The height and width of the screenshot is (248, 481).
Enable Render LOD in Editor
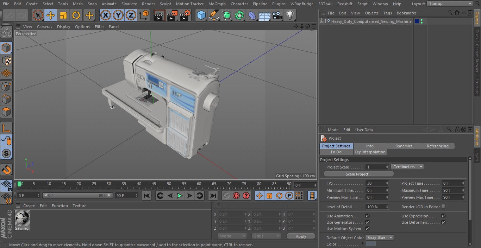pos(443,206)
